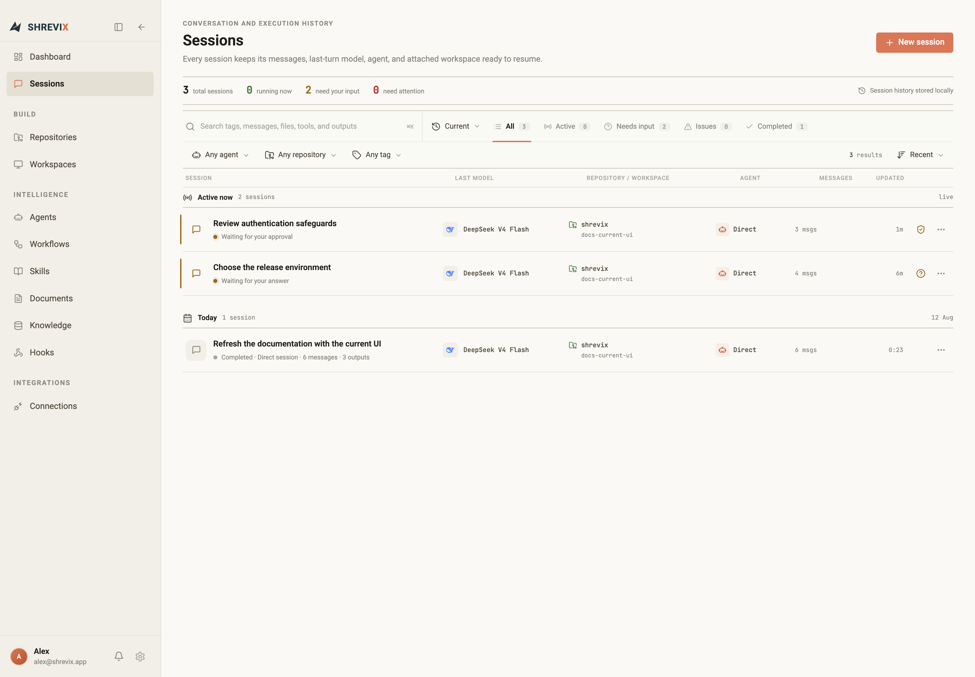This screenshot has height=677, width=975.
Task: Open the notifications bell
Action: (119, 656)
